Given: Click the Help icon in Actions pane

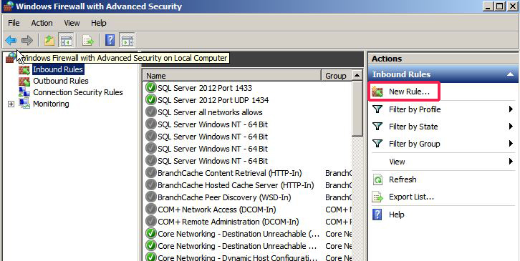Looking at the screenshot, I should (377, 215).
